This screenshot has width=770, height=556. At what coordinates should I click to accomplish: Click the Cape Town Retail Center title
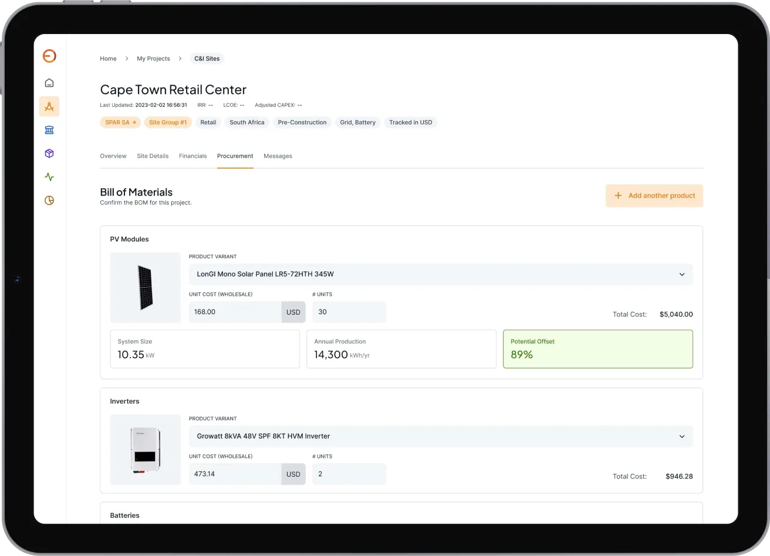point(173,90)
